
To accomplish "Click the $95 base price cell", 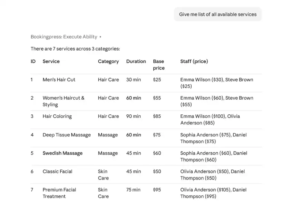I will coord(157,190).
